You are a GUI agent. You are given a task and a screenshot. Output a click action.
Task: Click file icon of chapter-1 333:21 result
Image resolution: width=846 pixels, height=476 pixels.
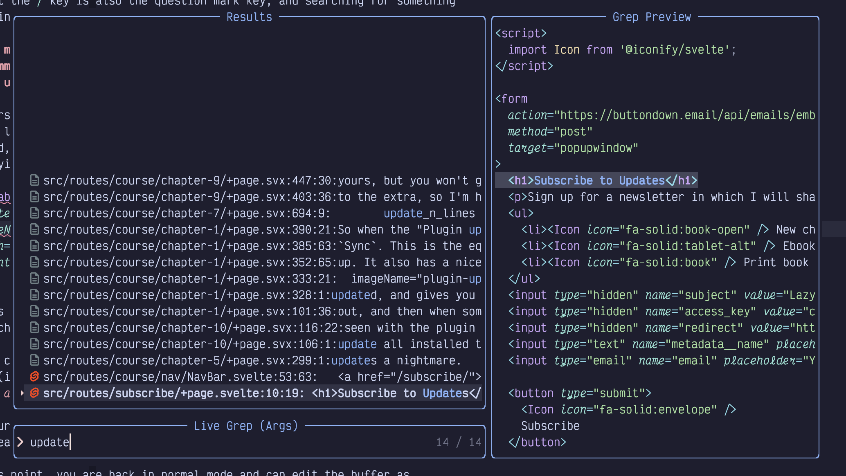(35, 278)
